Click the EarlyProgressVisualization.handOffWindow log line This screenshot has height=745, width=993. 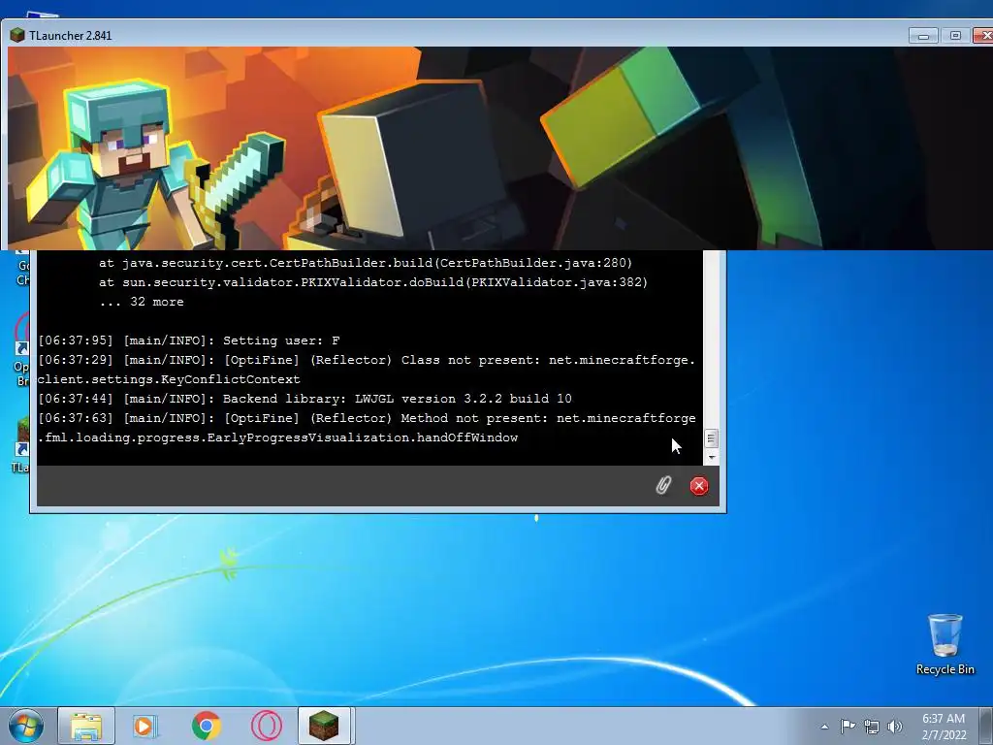277,437
